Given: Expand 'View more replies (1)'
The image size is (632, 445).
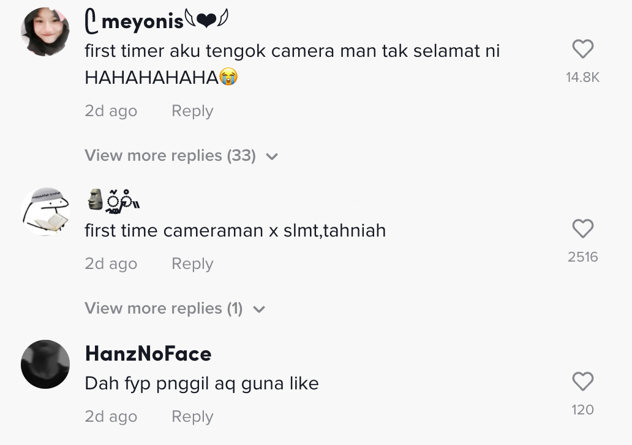Looking at the screenshot, I should pyautogui.click(x=164, y=309).
